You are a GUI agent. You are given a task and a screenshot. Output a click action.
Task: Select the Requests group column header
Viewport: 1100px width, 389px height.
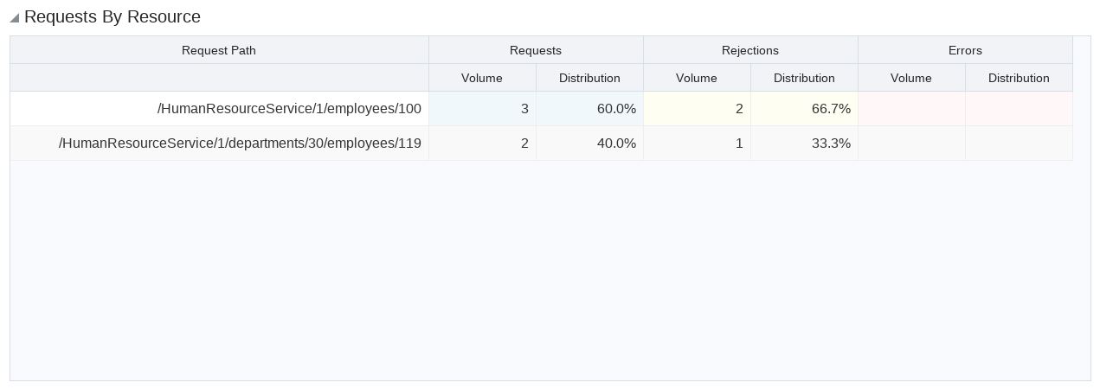[x=536, y=50]
